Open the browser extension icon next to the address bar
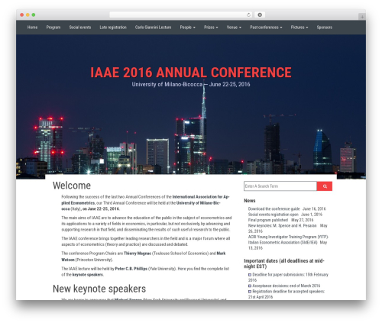Screen dimensions: 382x323 coord(260,15)
